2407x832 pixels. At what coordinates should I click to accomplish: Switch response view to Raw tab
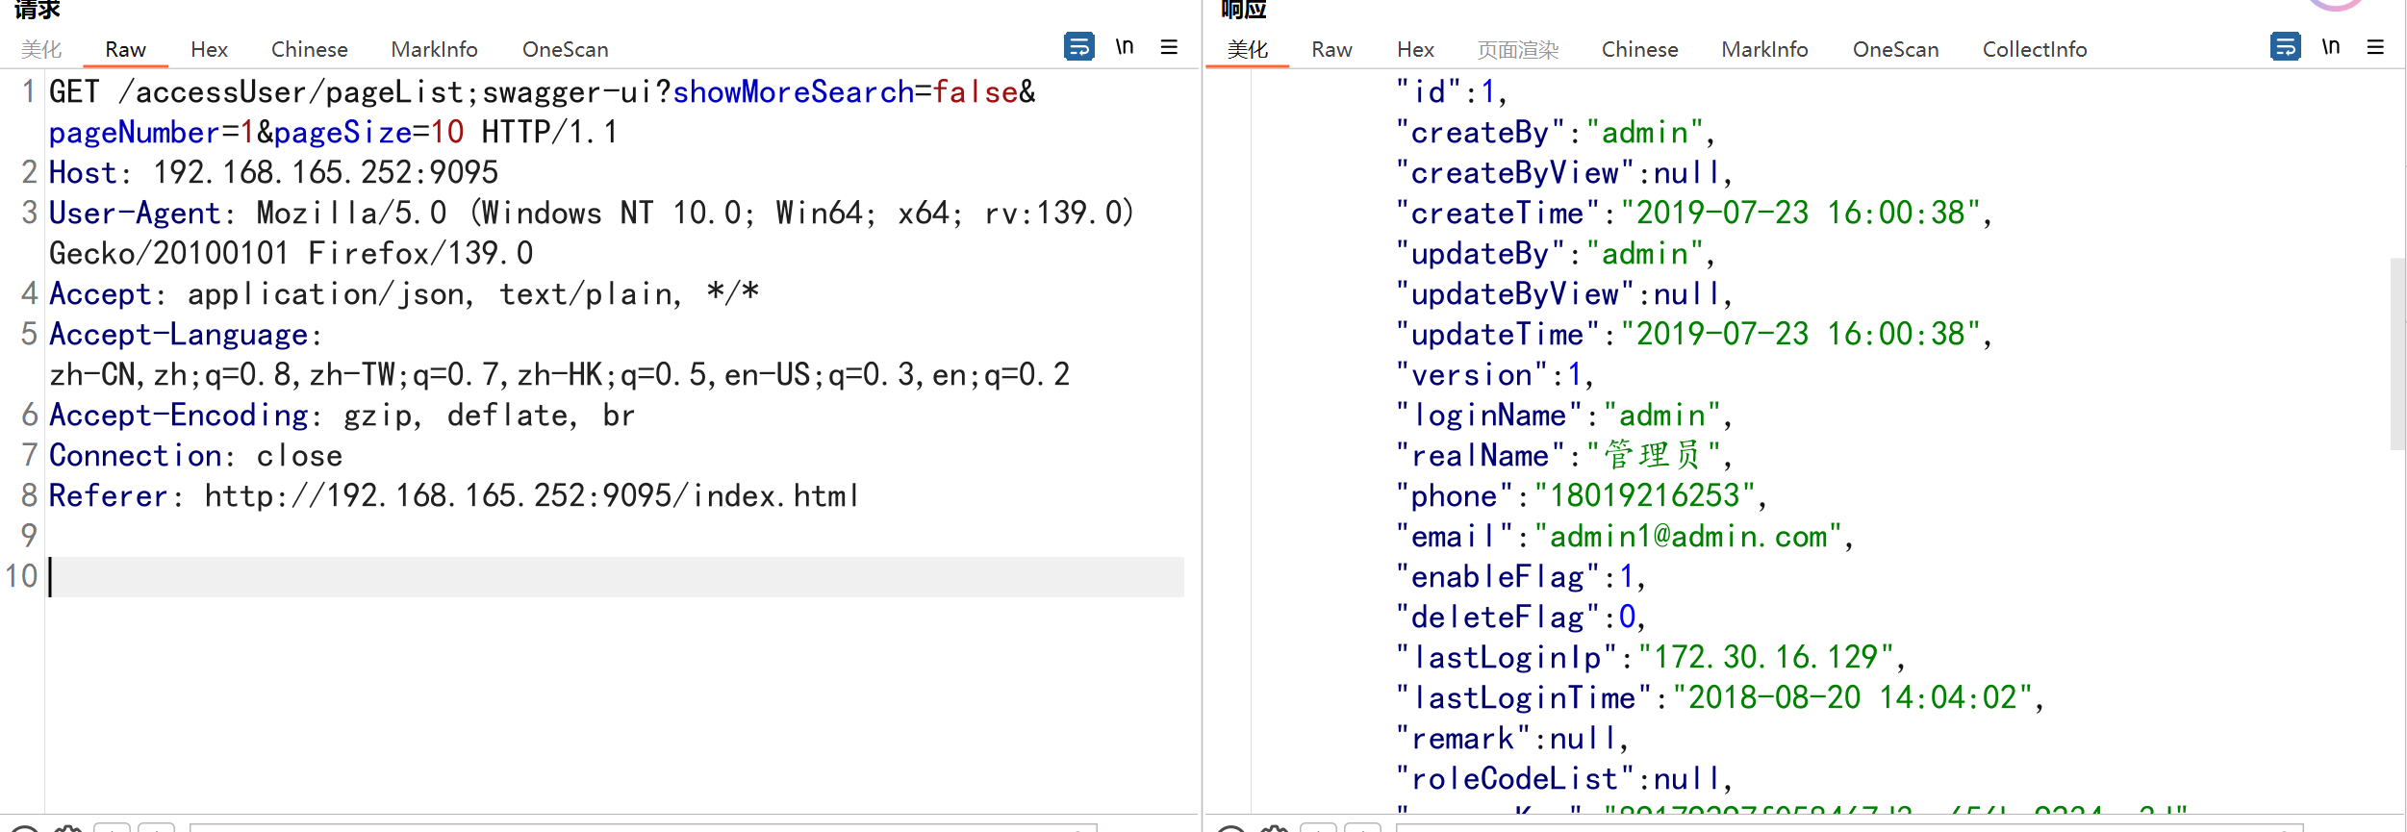(1331, 49)
